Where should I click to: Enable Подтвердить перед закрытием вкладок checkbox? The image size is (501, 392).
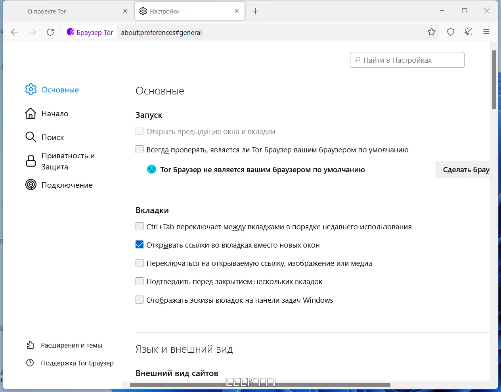click(x=140, y=281)
